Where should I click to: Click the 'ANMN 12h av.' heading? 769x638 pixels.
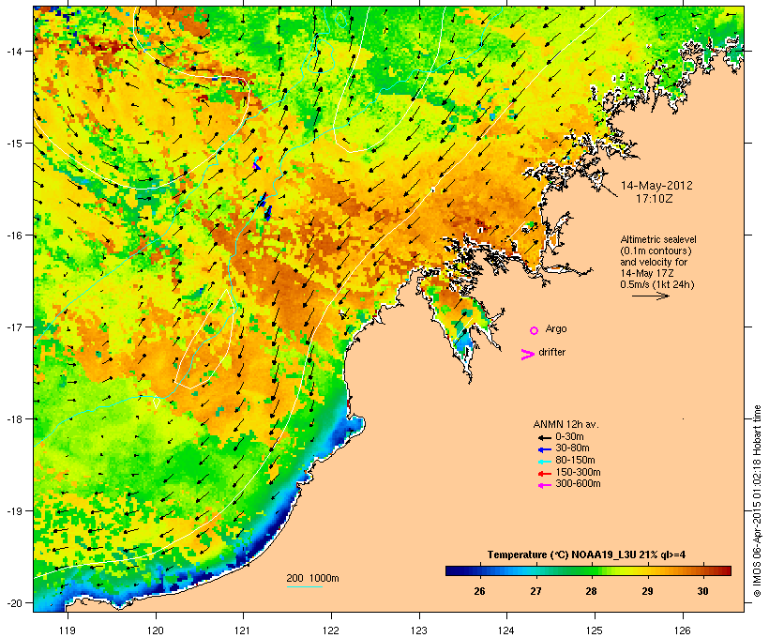click(x=565, y=424)
